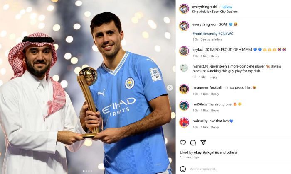
Task: Open everythingrodri profile picture in header
Action: tap(184, 9)
